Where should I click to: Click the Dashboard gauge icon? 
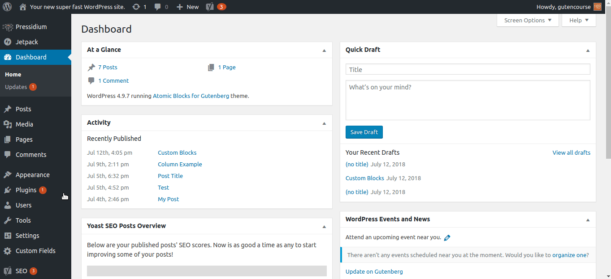tap(8, 57)
